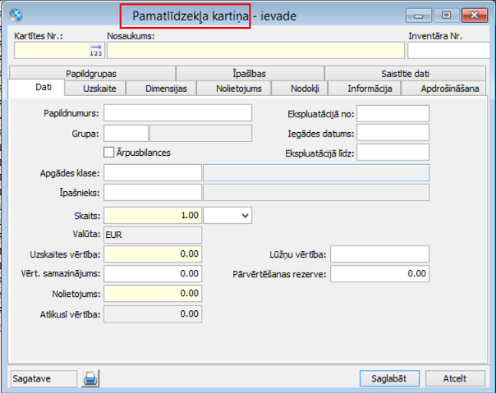Image resolution: width=496 pixels, height=393 pixels.
Task: Click the Ekspluatācijā no date field
Action: 393,113
